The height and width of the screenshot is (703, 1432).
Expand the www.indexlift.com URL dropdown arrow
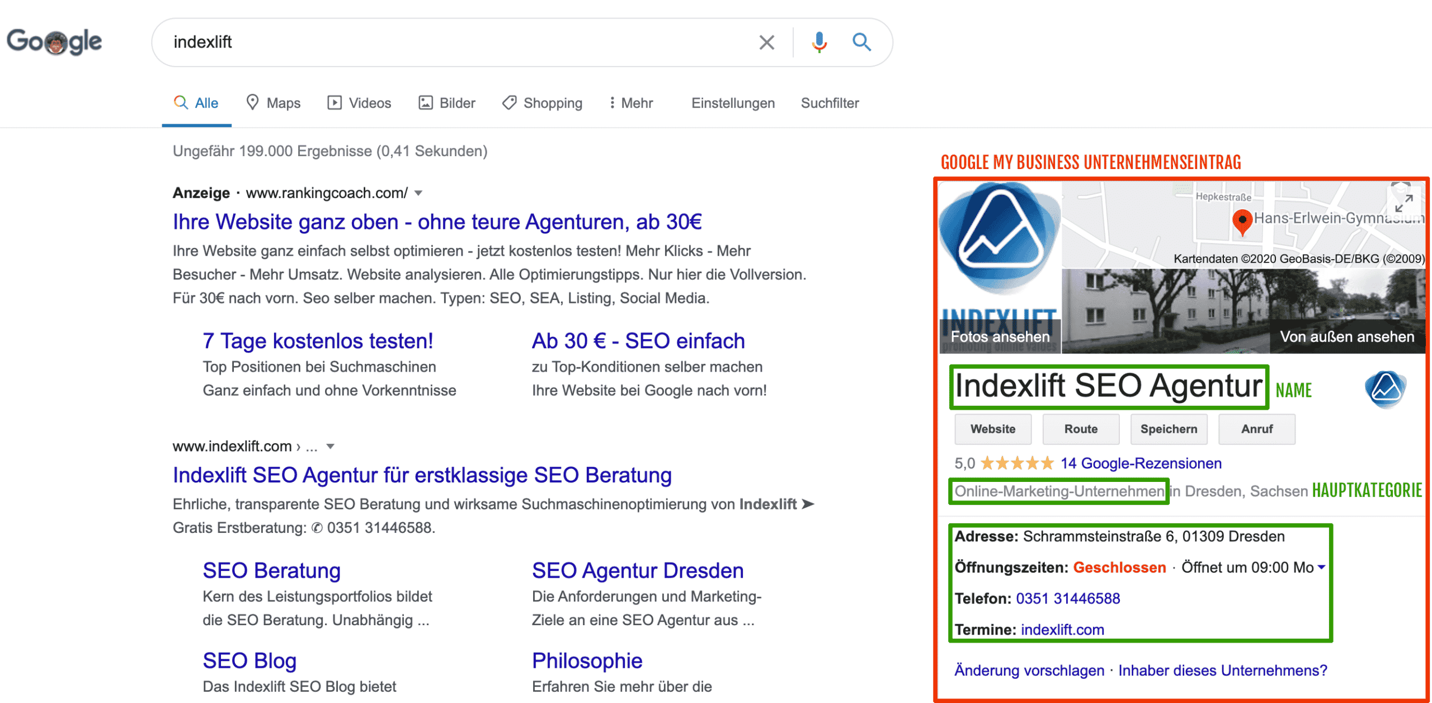[331, 447]
